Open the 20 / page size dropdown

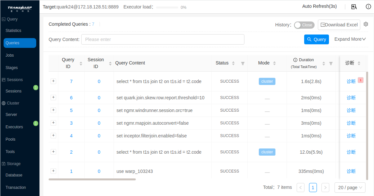coord(350,188)
